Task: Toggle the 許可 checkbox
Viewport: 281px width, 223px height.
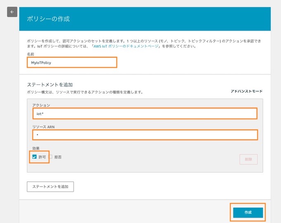Action: tap(34, 157)
